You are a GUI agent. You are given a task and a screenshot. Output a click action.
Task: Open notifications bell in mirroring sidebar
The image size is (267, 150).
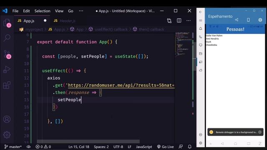[x=201, y=29]
